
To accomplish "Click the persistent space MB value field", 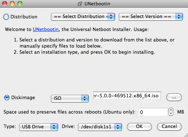I will (x=153, y=112).
